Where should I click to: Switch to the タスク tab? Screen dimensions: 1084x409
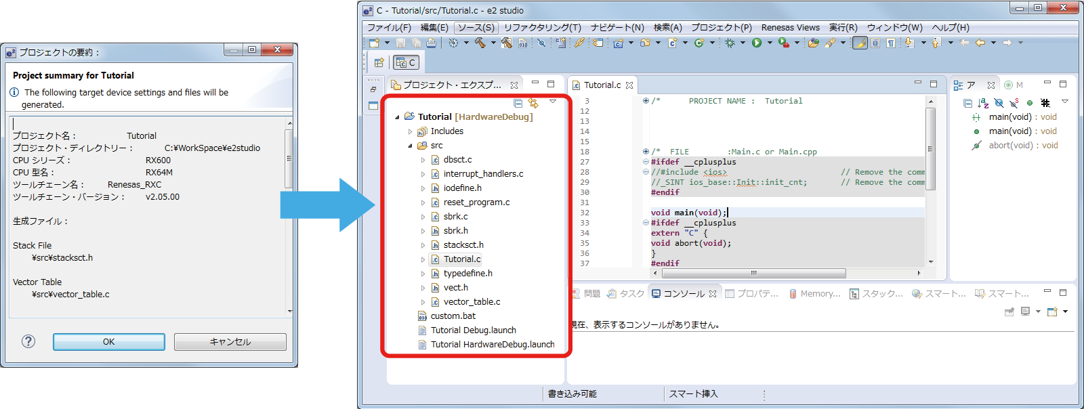pyautogui.click(x=626, y=294)
